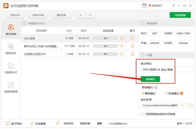196x129 pixels.
Task: Click the 转换进度 progress column header
Action: click(108, 30)
